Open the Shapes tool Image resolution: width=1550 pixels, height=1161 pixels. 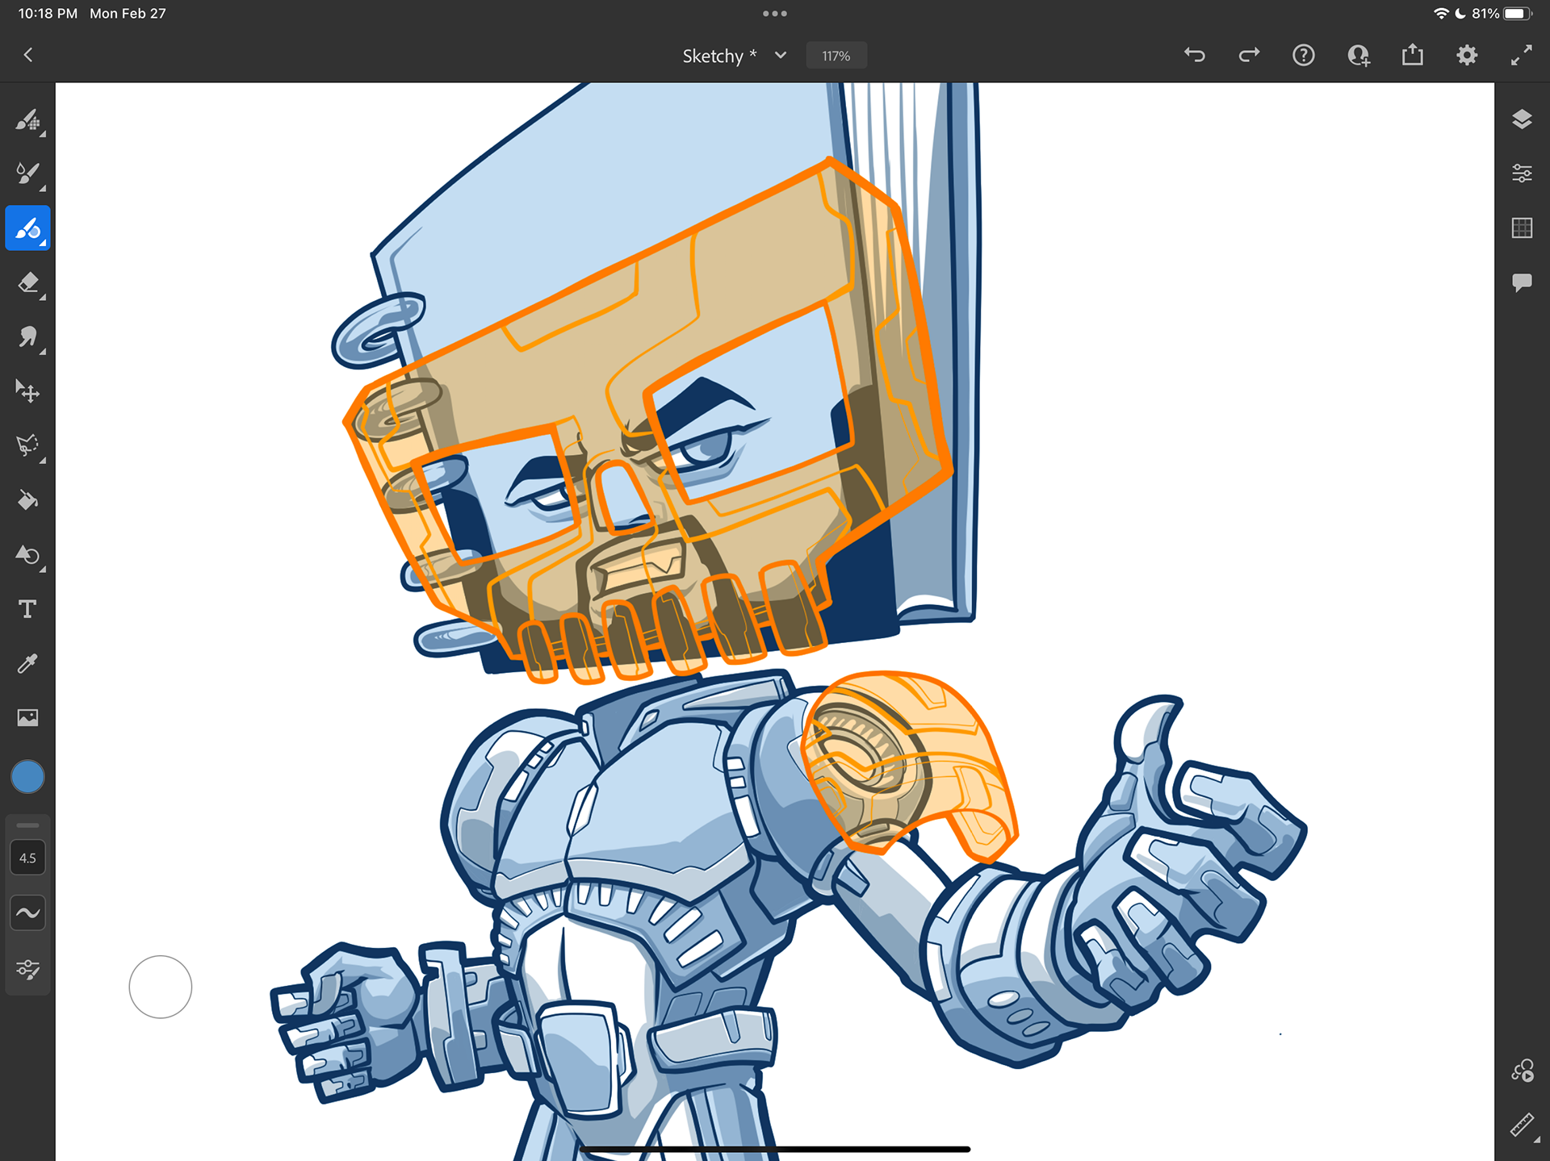(x=27, y=555)
